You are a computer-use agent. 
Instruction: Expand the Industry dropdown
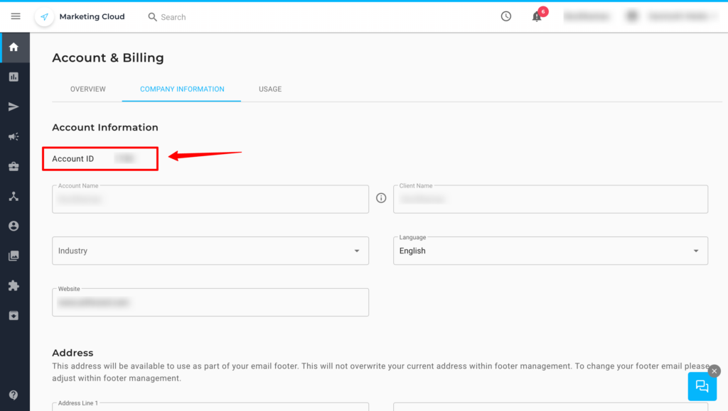(x=210, y=251)
